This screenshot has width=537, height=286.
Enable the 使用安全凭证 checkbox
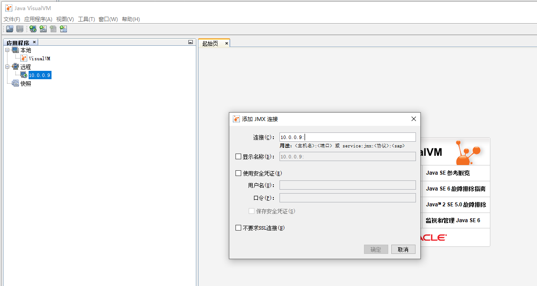point(238,173)
